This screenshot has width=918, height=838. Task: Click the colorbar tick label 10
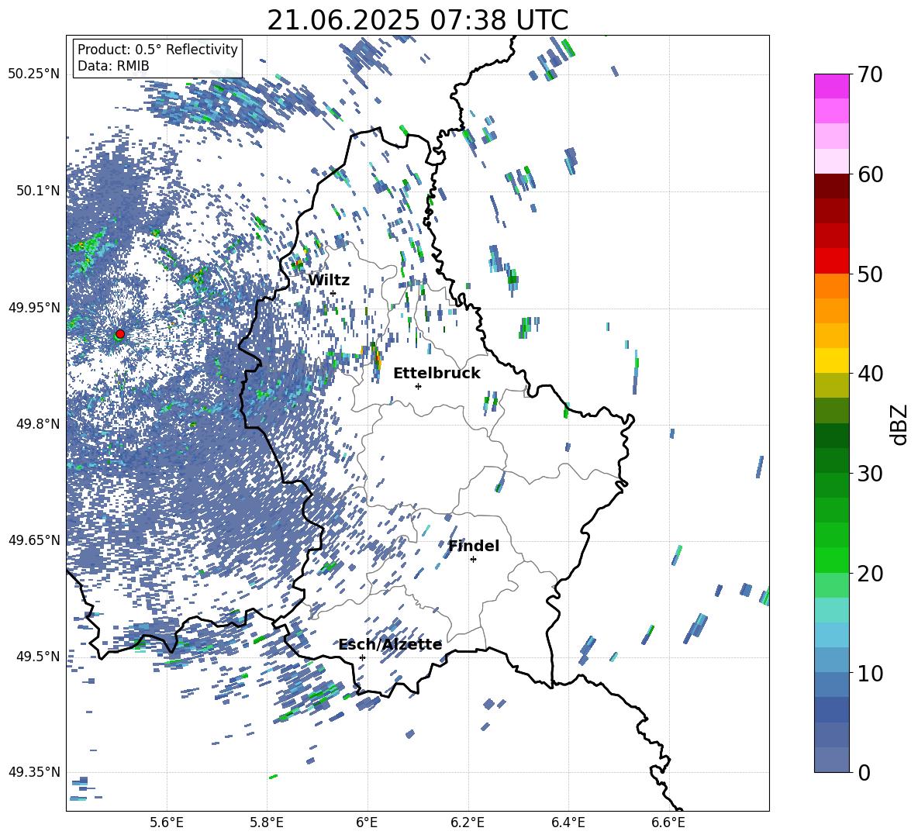869,673
